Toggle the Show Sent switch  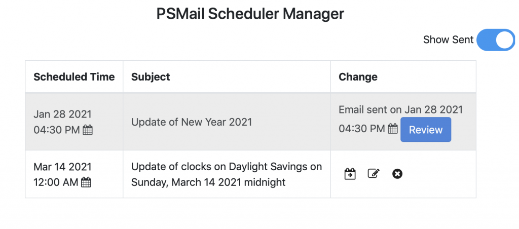(495, 40)
